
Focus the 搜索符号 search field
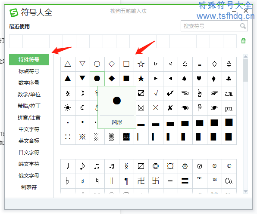214,26
